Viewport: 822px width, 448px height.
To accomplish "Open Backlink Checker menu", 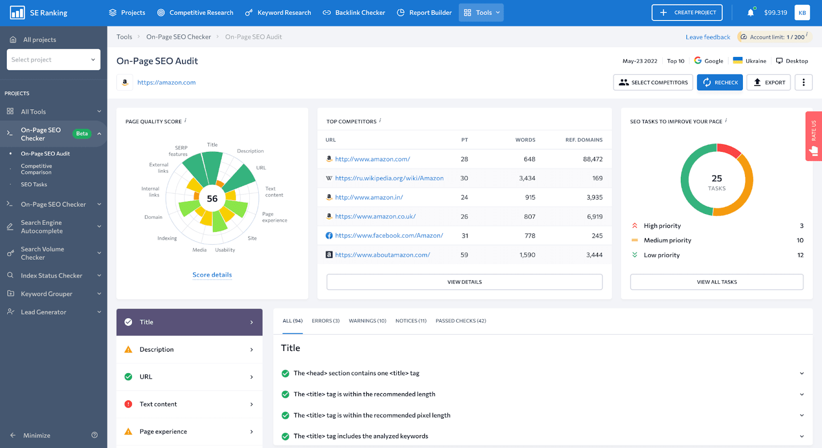I will pos(354,12).
